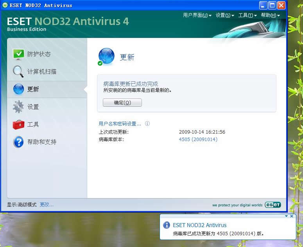Image resolution: width=303 pixels, height=247 pixels.
Task: Click the large globe icon in Update header
Action: (106, 57)
